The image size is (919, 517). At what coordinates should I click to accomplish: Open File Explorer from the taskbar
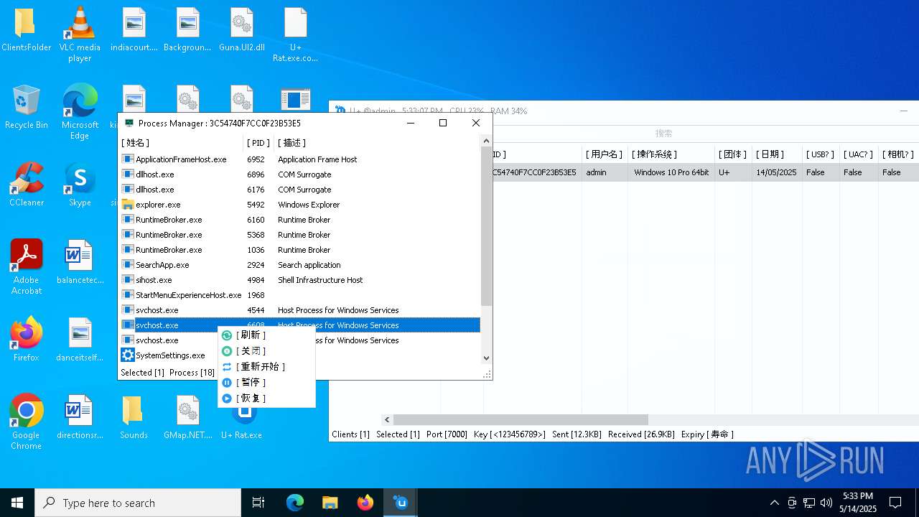point(330,503)
